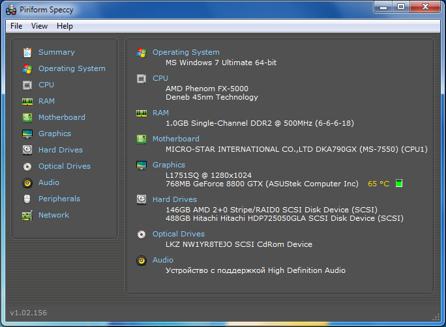Screen dimensions: 446x327
Task: Open the Motherboard heading link in summary
Action: tap(176, 139)
